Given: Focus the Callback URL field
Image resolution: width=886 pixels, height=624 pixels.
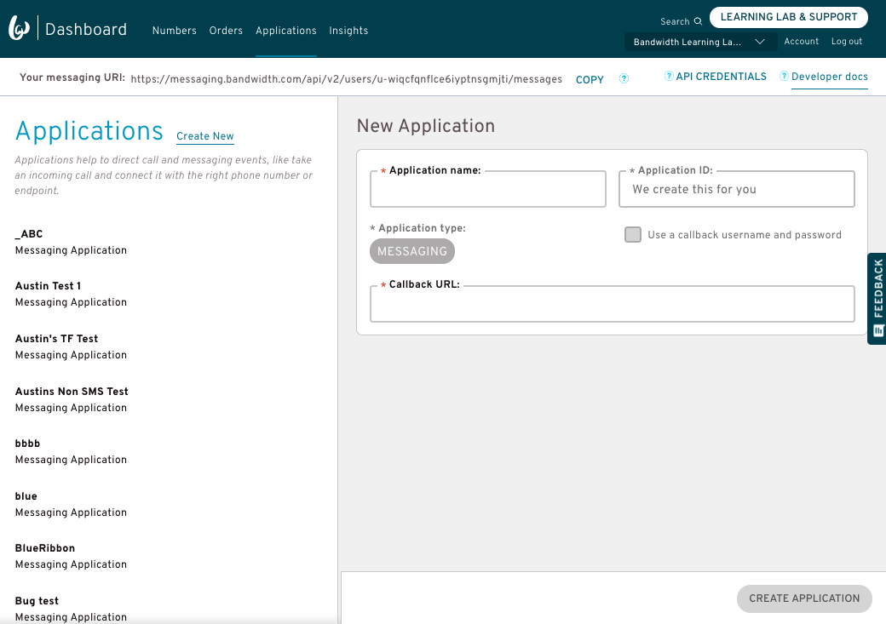Looking at the screenshot, I should (613, 304).
